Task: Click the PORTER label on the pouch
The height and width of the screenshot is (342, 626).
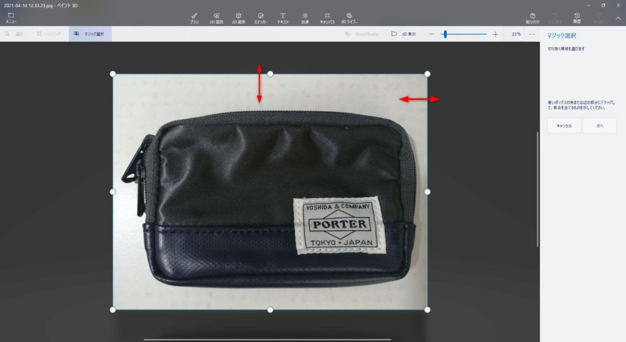Action: [340, 224]
